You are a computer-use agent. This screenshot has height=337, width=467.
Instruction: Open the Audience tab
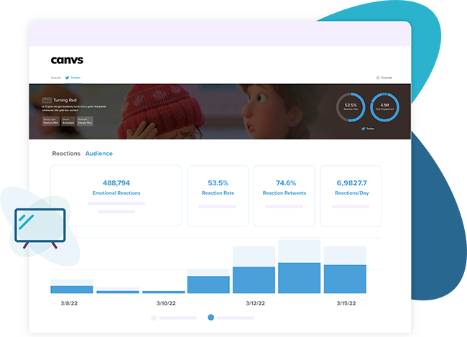99,154
